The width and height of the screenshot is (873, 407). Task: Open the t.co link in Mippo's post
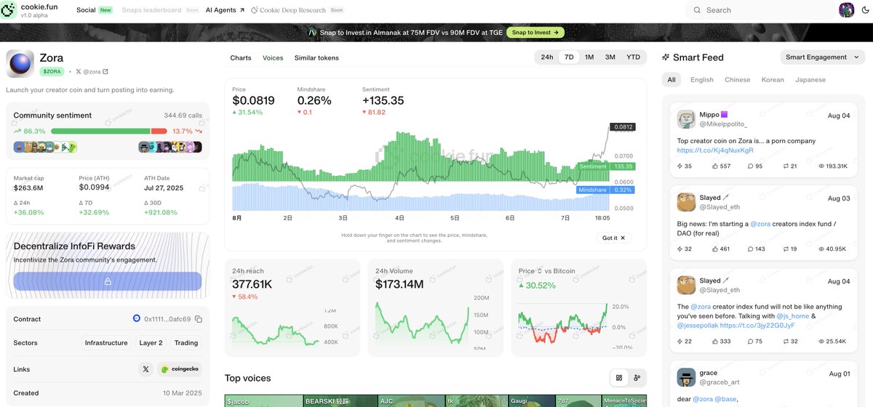point(715,150)
